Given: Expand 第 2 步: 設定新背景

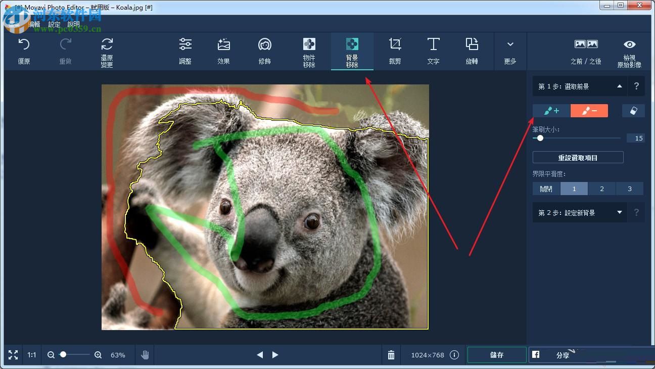Looking at the screenshot, I should (x=619, y=212).
